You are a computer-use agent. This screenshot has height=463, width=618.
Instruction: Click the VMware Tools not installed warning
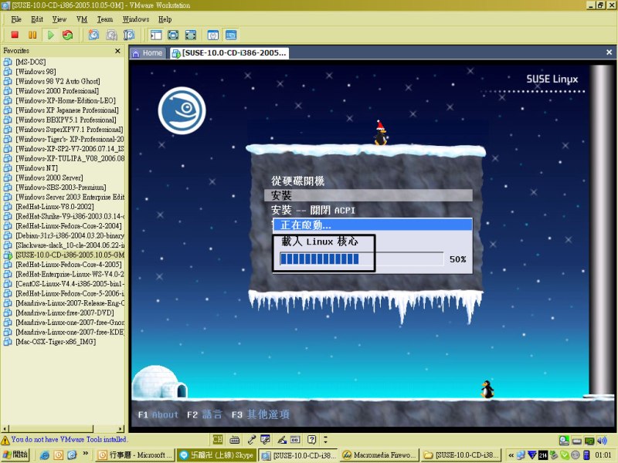[x=64, y=439]
